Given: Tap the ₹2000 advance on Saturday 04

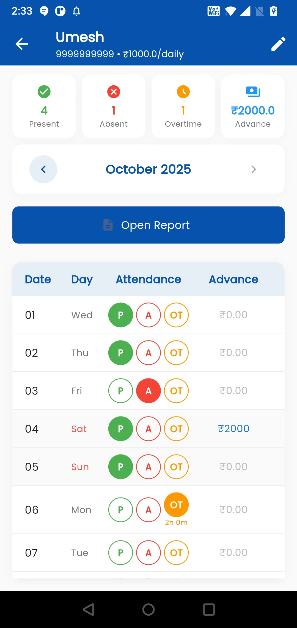Looking at the screenshot, I should tap(233, 429).
